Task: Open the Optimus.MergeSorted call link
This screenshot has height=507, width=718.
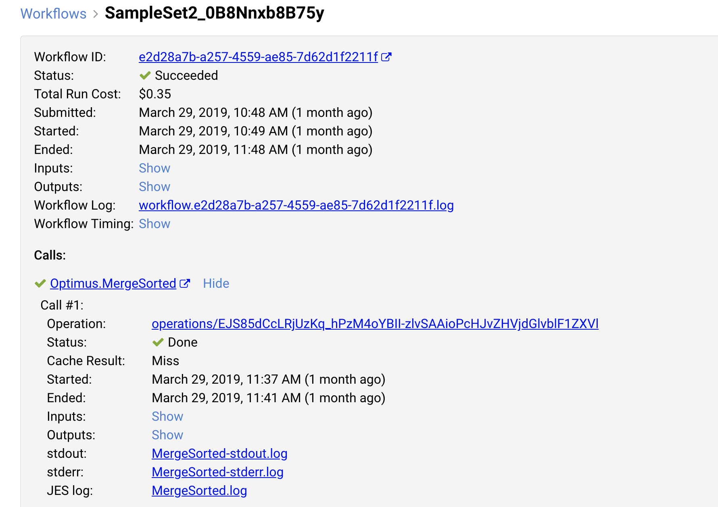Action: 113,283
